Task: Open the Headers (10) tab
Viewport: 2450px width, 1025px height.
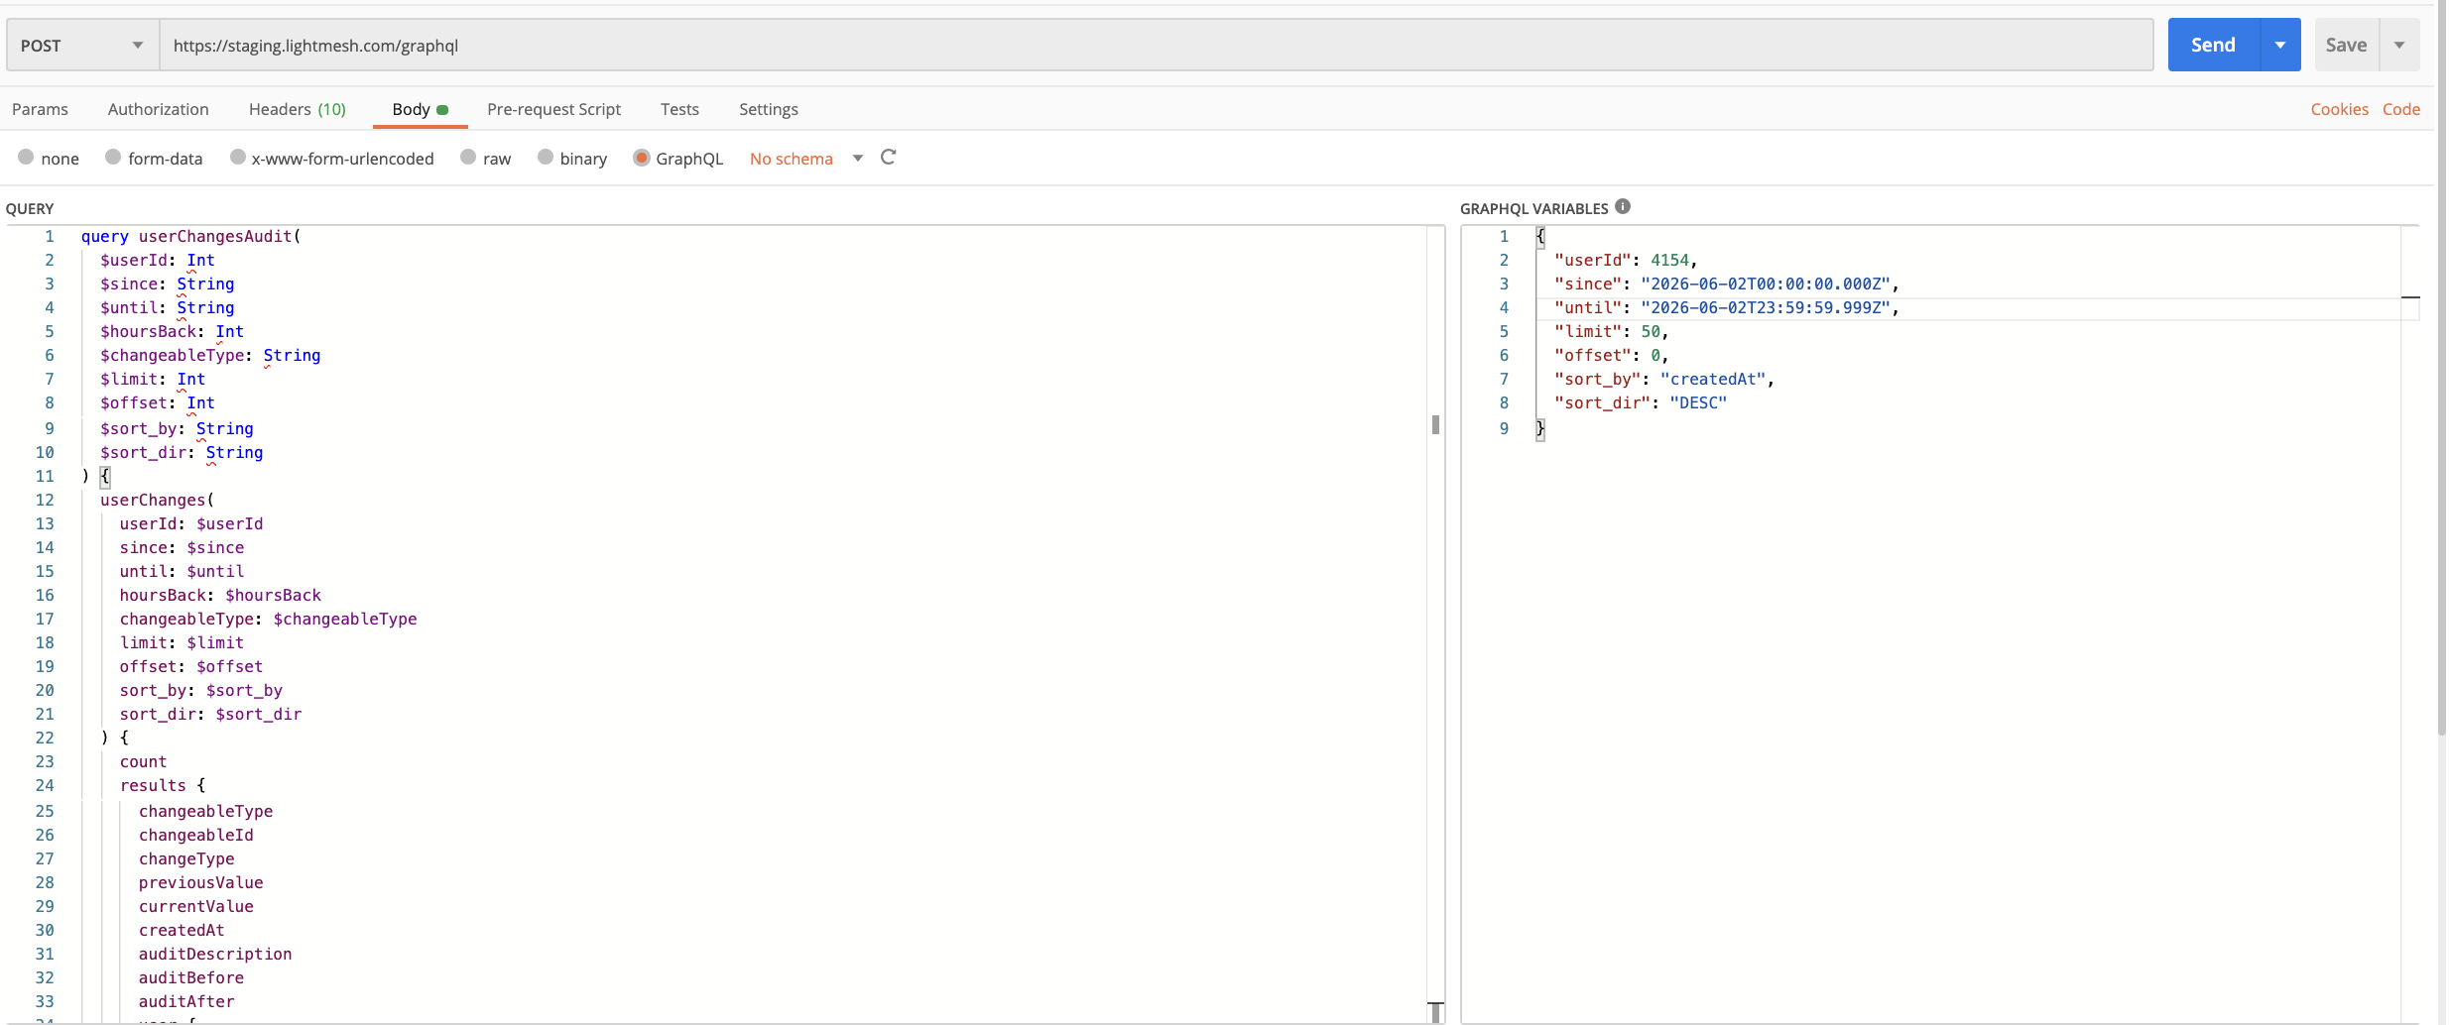Action: point(298,109)
